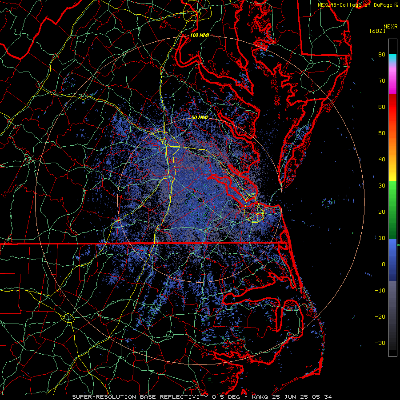The width and height of the screenshot is (400, 400).
Task: Click the 60 dBZ scale value
Action: (382, 107)
